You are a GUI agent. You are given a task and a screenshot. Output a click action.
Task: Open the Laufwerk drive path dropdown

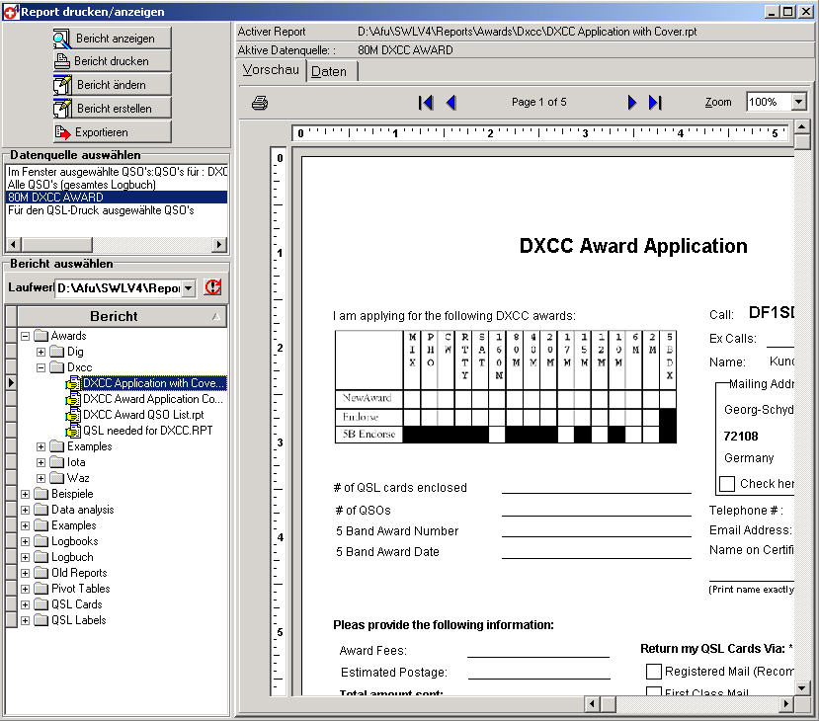pos(189,288)
